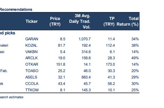Select the OTKAR ticker

(x=32, y=64)
